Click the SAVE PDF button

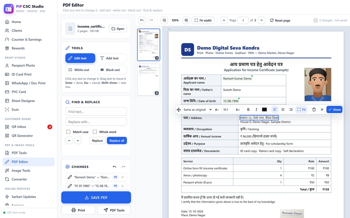point(96,197)
